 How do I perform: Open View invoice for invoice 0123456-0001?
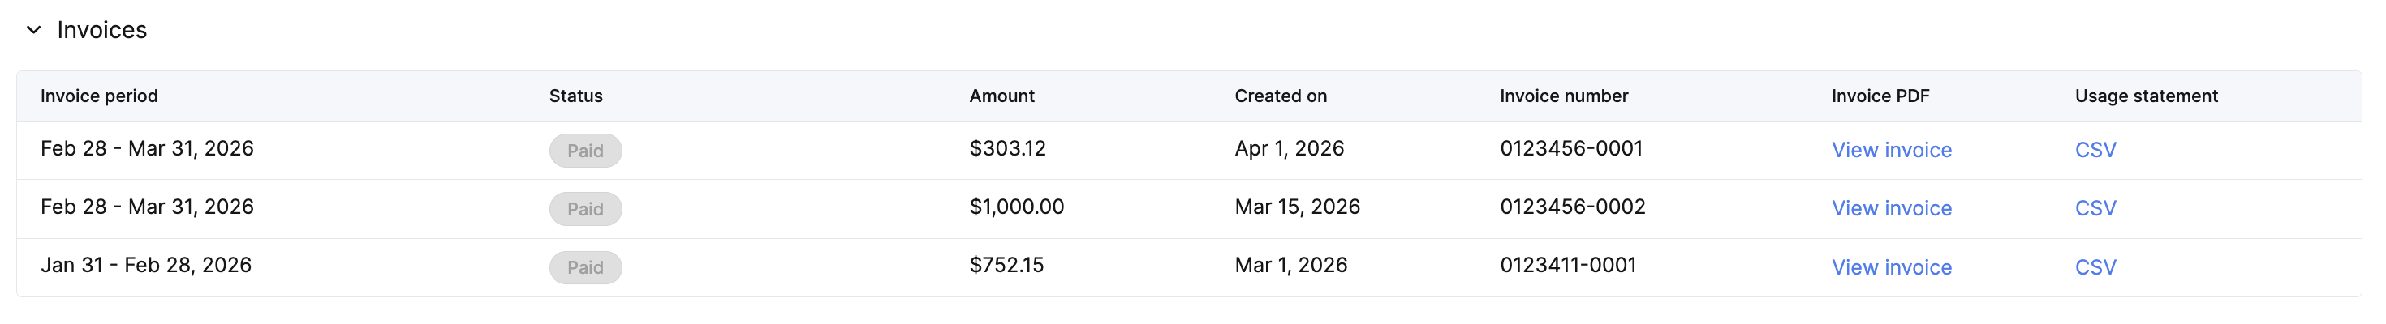[x=1890, y=150]
